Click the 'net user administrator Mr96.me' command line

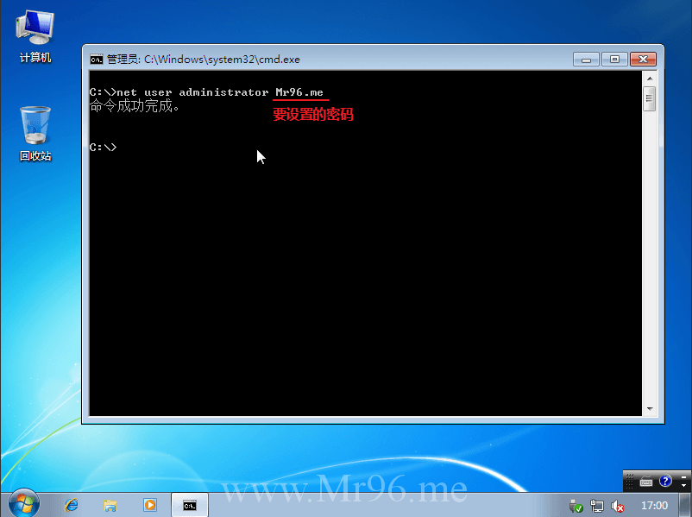pos(206,92)
